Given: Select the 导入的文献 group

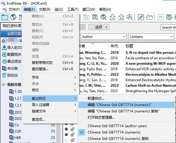Looking at the screenshot, I should click(x=12, y=47).
